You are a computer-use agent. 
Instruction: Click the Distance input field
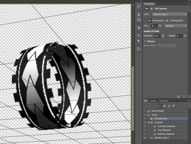point(157,36)
